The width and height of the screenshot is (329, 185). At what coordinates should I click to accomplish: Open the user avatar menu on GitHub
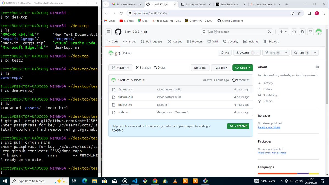319,32
